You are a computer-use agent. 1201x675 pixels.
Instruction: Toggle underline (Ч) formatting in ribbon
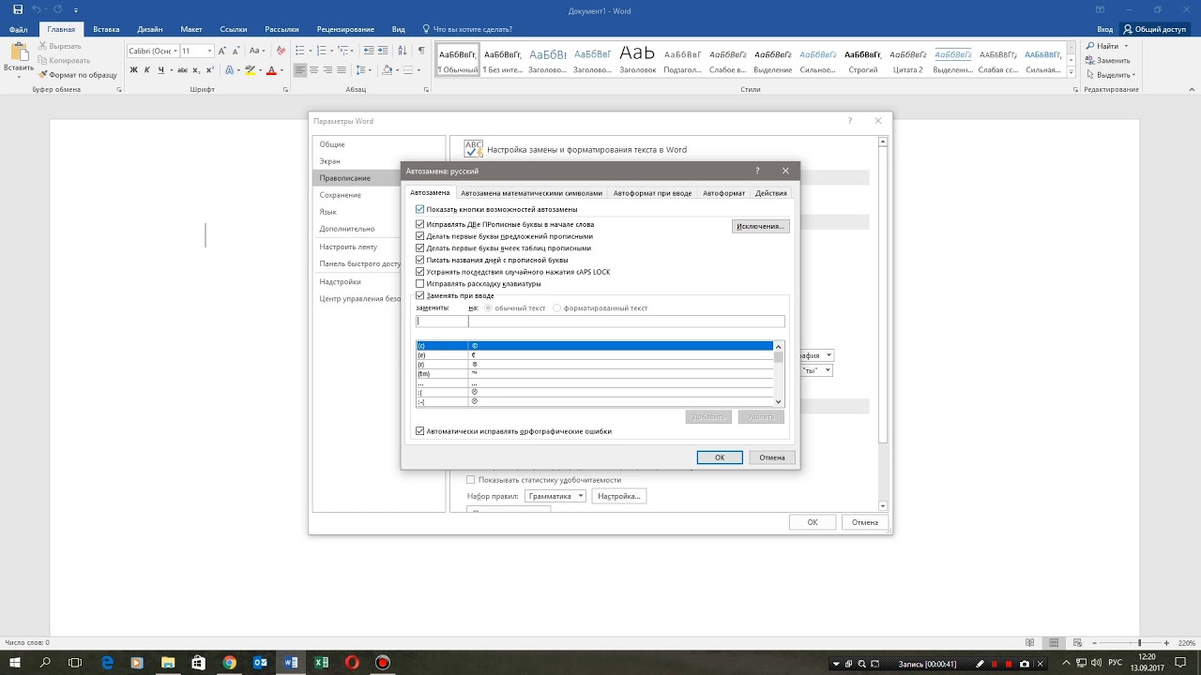click(x=161, y=70)
